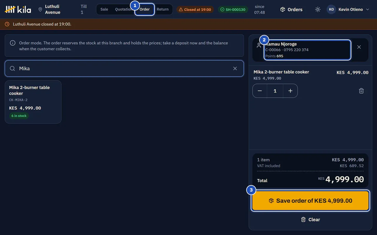Click the VAT amount KES 689.52

(x=352, y=166)
